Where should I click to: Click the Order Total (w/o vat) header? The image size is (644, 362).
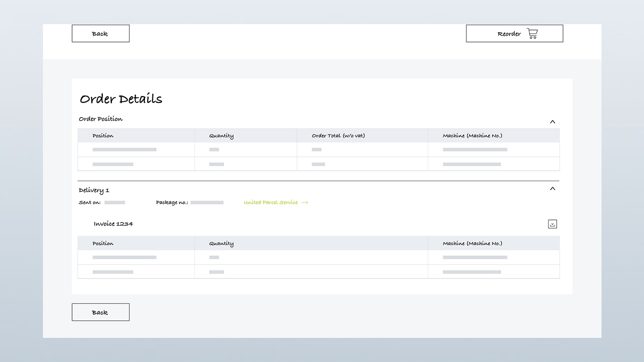point(338,136)
